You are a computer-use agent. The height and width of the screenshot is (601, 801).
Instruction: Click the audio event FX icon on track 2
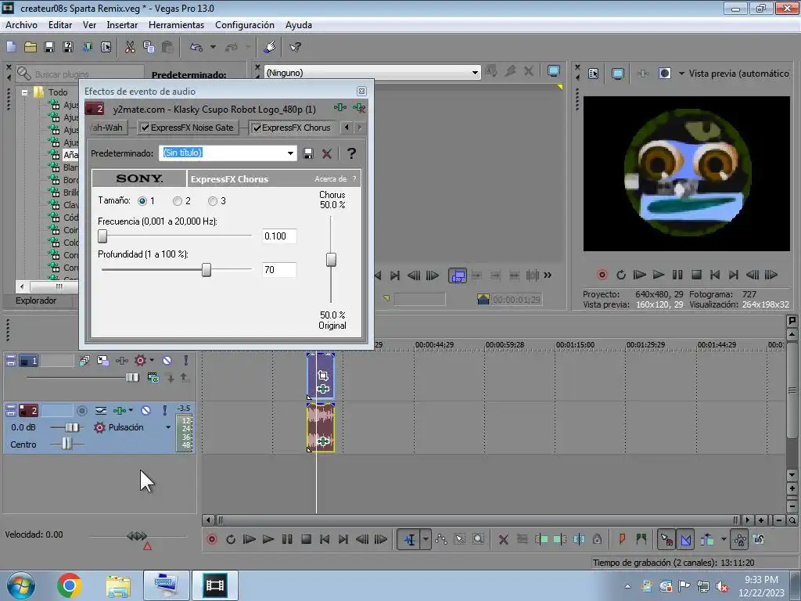click(x=322, y=441)
